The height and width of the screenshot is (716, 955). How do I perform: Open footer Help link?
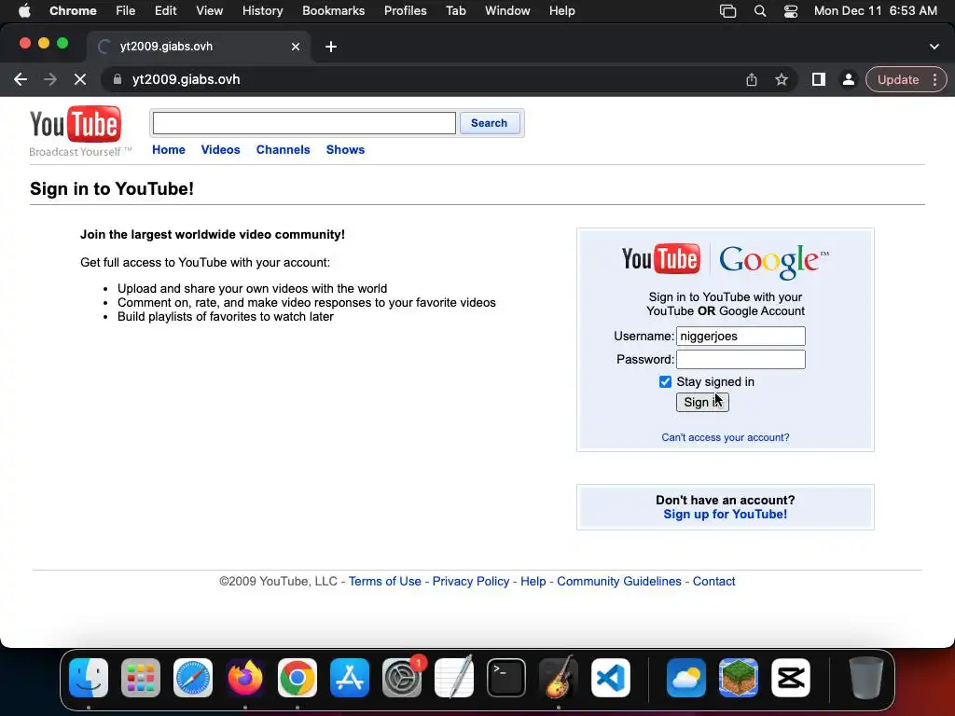coord(533,582)
